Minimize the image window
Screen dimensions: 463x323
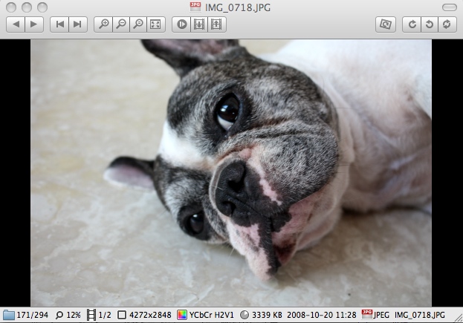(27, 7)
